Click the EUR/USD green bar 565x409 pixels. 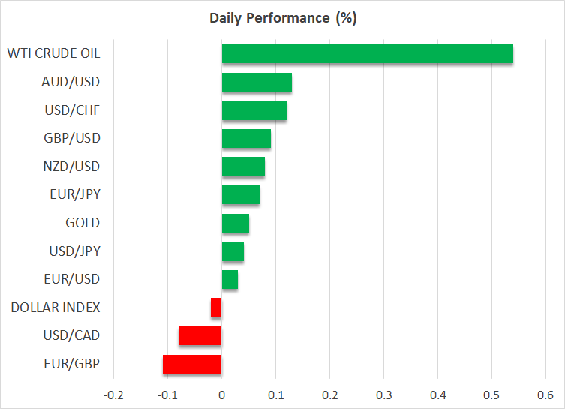(230, 279)
